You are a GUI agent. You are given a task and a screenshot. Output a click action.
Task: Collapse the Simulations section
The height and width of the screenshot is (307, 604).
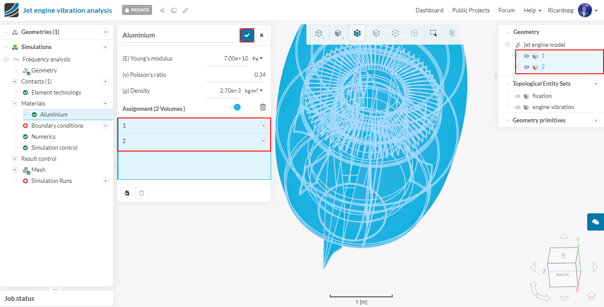[x=6, y=47]
